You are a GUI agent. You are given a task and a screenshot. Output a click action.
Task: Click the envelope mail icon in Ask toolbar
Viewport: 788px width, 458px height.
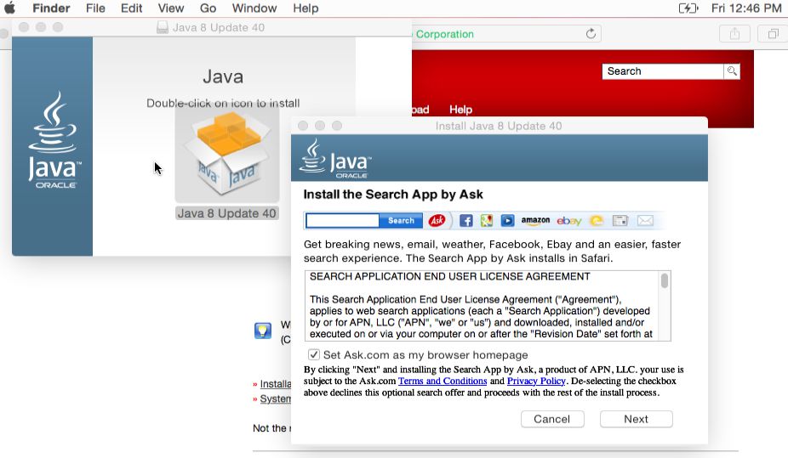[x=645, y=220]
